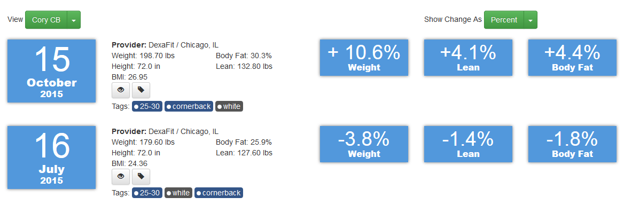Select the 25-30 tag on October scan

pyautogui.click(x=147, y=106)
